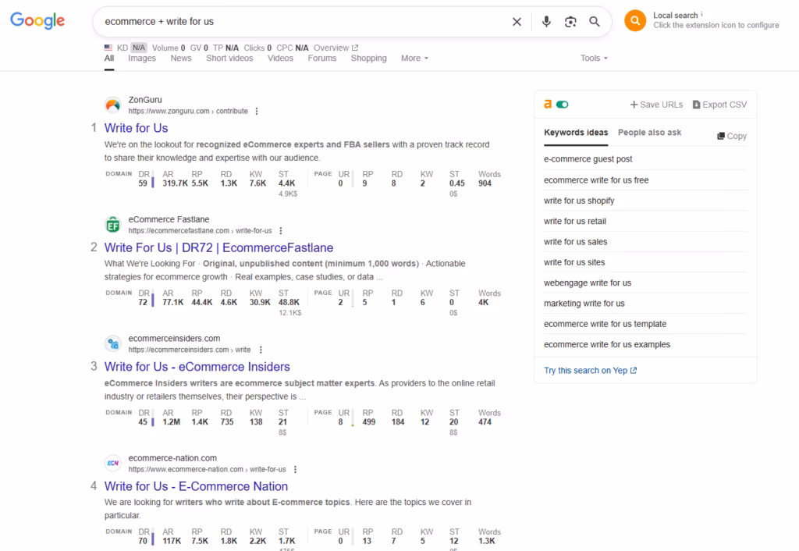
Task: Start voice search with microphone icon
Action: pos(546,21)
